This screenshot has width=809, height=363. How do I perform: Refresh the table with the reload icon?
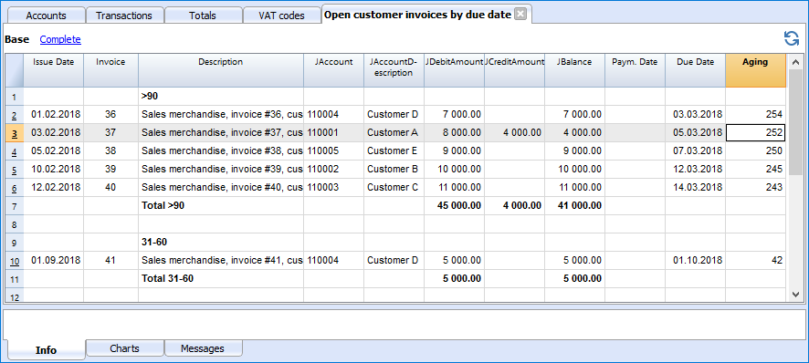coord(791,38)
